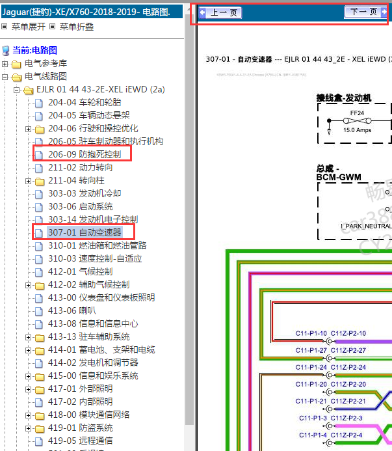Click connector label C11Z-P2-27 in diagram
This screenshot has height=451, width=392.
click(348, 350)
